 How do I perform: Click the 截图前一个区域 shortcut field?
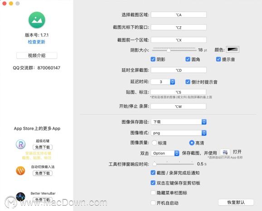click(x=179, y=40)
